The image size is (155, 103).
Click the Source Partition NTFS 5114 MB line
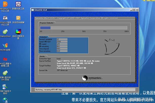point(78,61)
